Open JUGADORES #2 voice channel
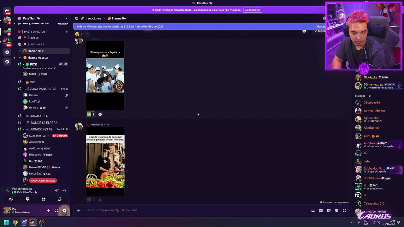This screenshot has height=227, width=404. tap(41, 129)
